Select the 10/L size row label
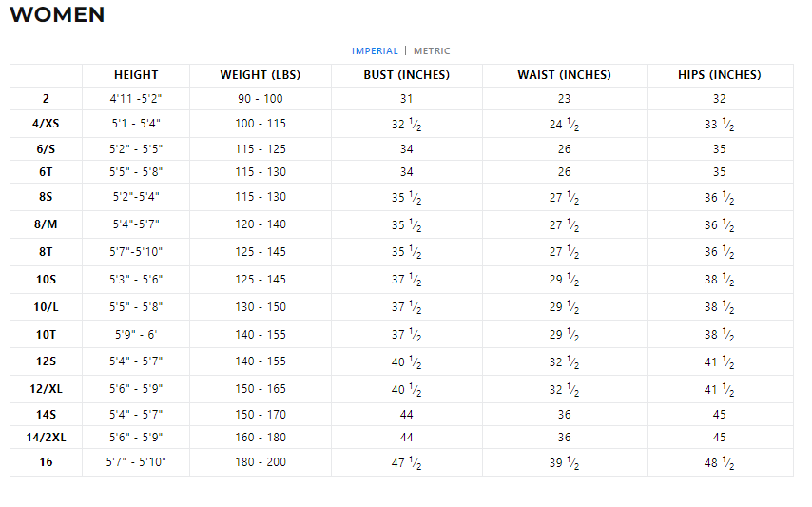This screenshot has width=812, height=507. pos(46,307)
